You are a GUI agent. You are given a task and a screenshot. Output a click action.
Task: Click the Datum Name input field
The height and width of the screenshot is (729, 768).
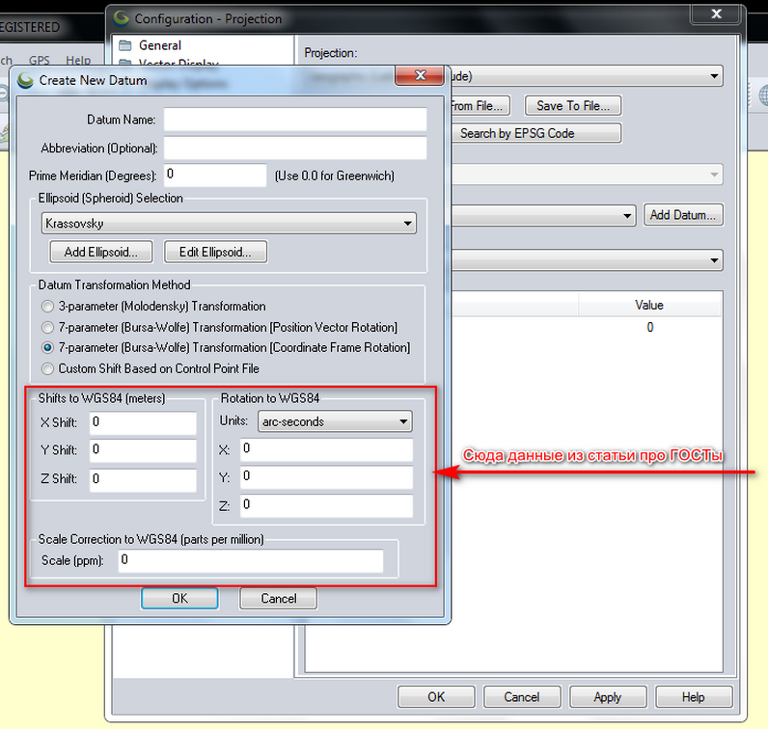(295, 120)
